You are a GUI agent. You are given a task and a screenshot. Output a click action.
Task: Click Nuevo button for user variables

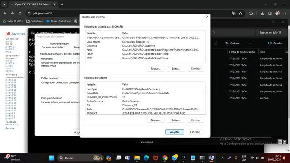point(156,69)
